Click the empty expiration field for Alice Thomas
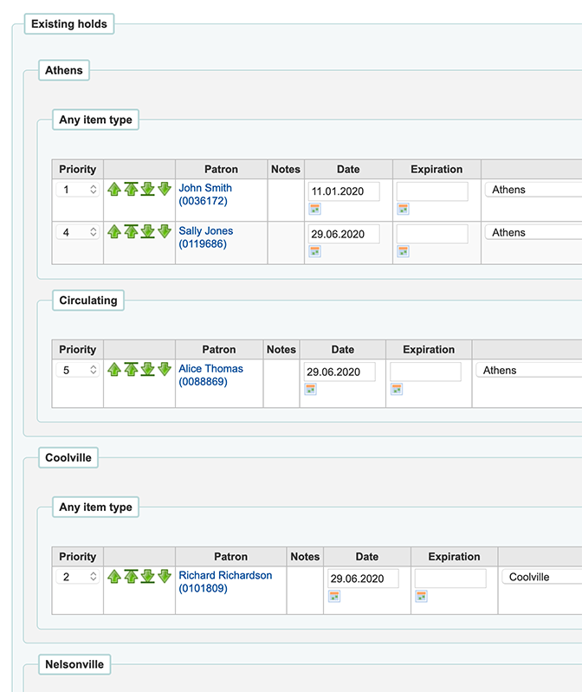 coord(425,372)
